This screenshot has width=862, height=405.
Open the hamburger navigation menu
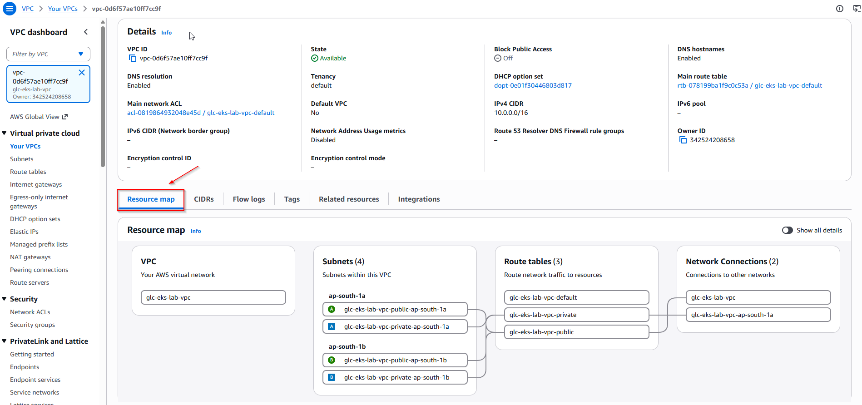[x=9, y=9]
